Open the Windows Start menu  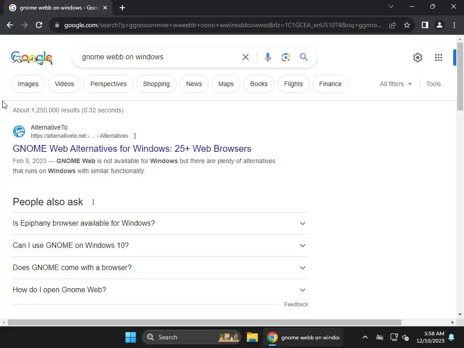(130, 337)
